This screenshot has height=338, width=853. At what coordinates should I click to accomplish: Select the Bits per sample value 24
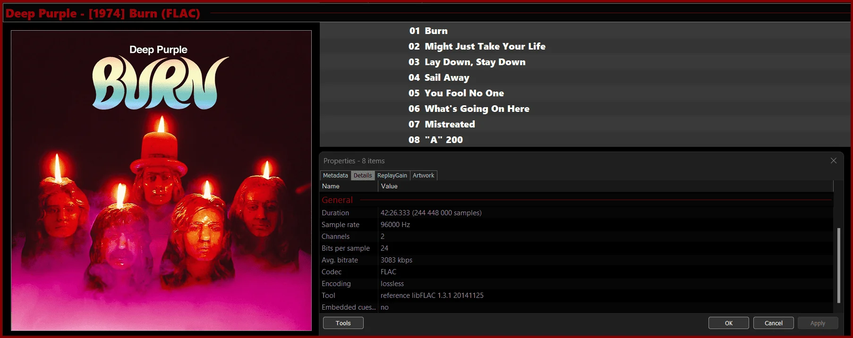[x=384, y=248]
